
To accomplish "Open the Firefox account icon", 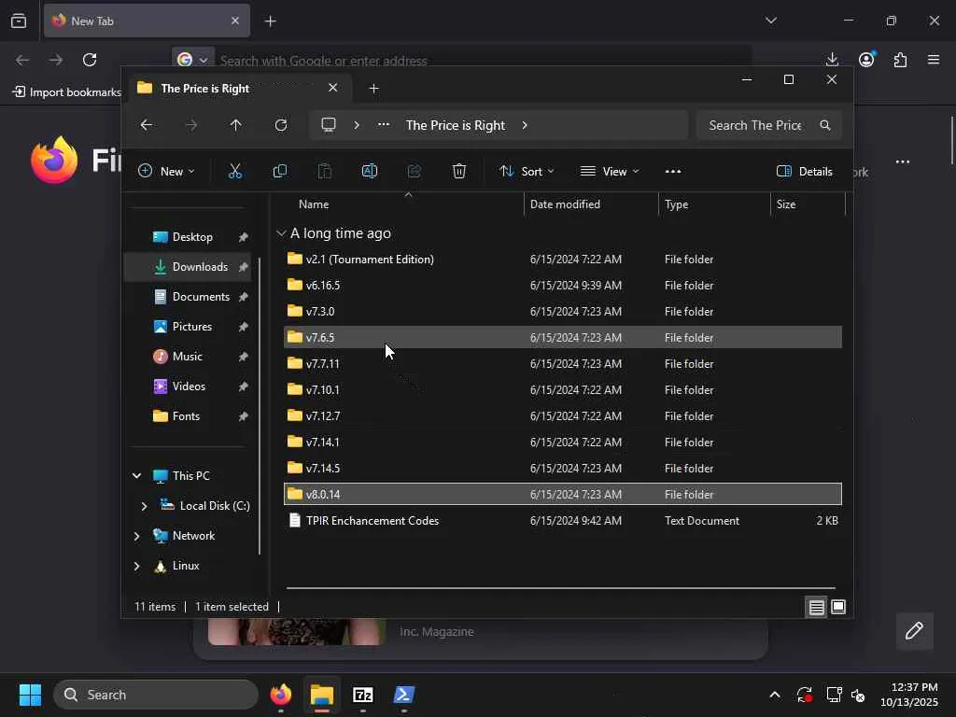I will point(866,59).
